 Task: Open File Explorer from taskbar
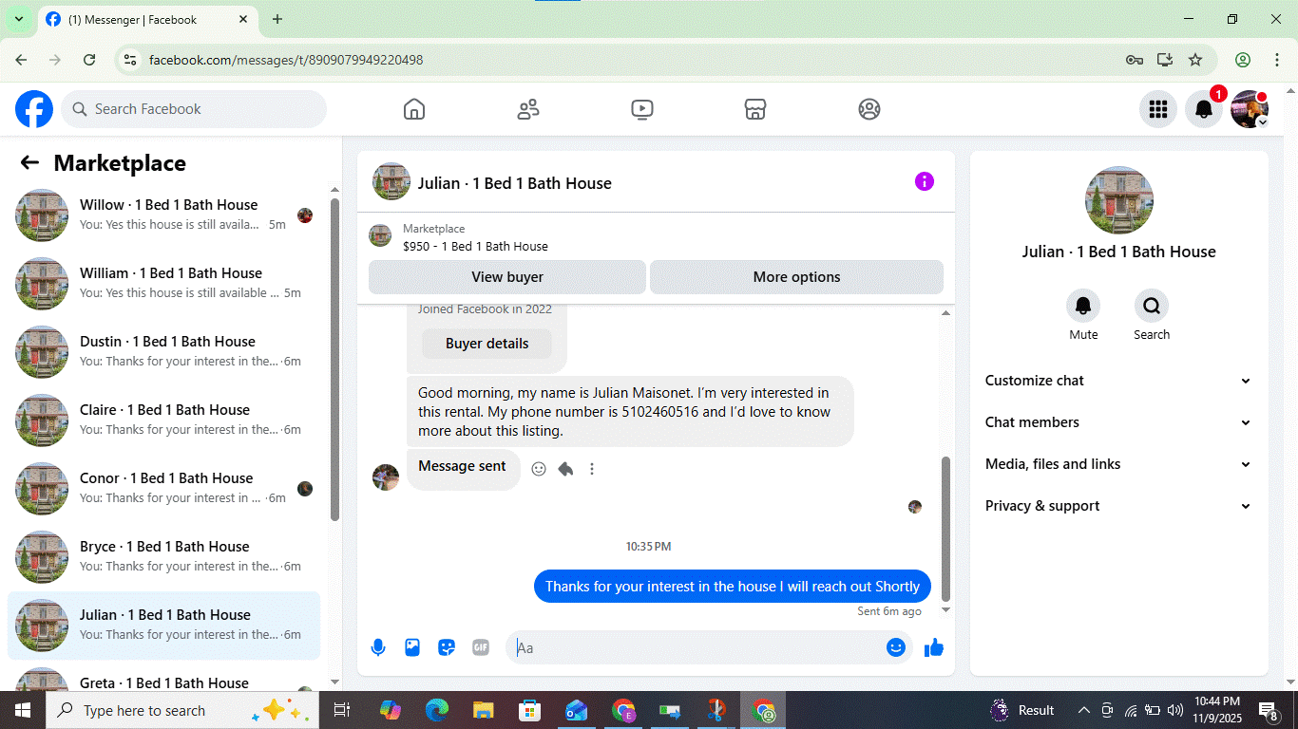(484, 710)
